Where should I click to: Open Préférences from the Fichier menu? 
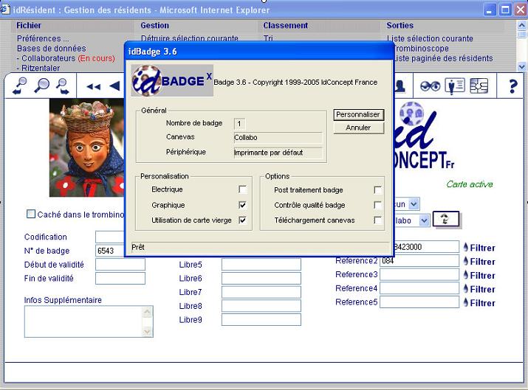click(x=43, y=38)
